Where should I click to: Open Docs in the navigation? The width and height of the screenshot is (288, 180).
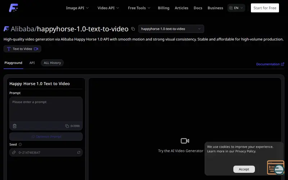coord(198,8)
